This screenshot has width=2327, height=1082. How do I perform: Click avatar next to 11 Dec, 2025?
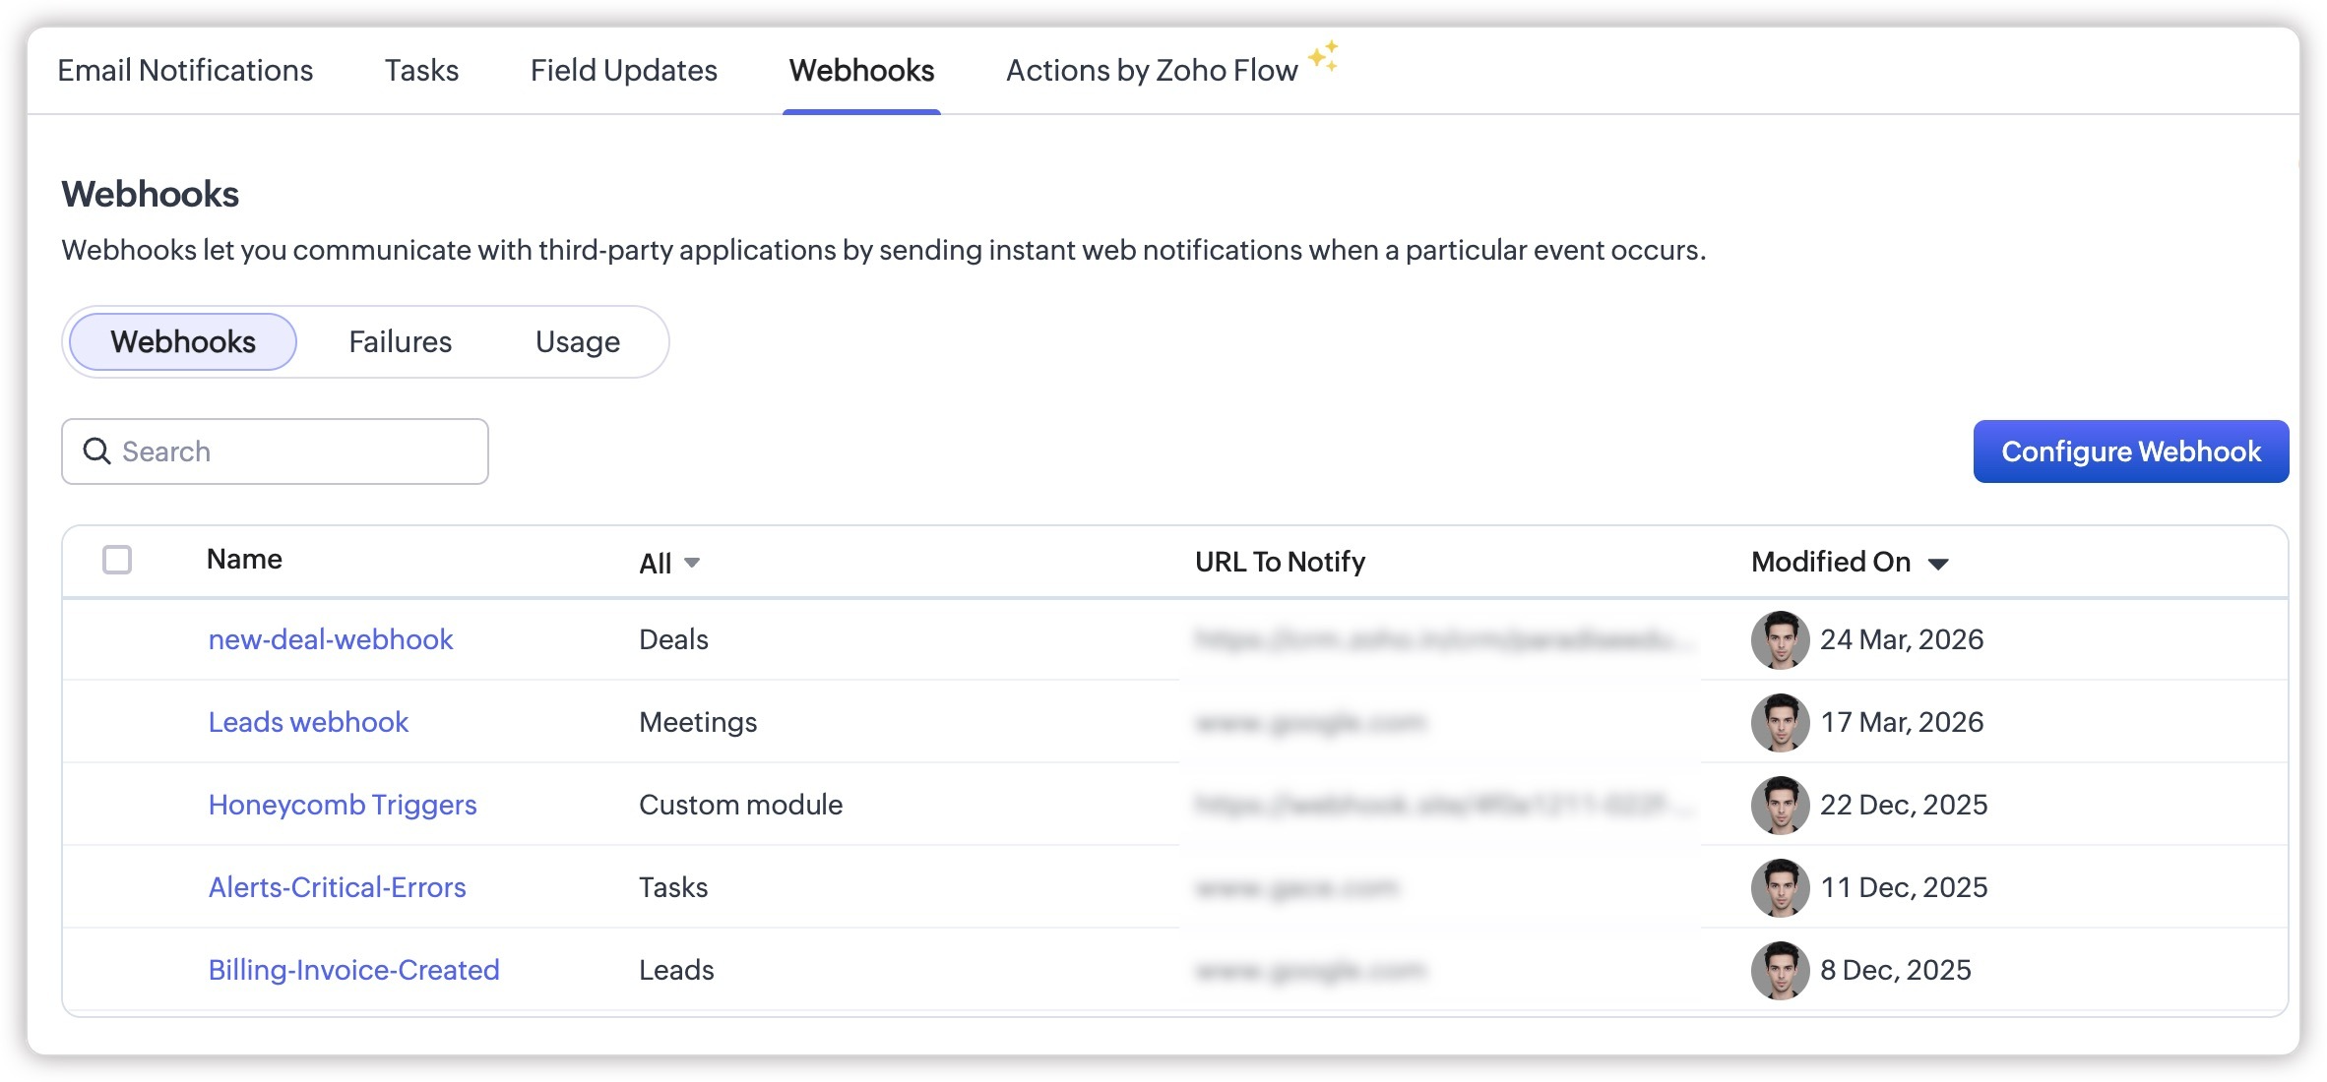point(1780,887)
